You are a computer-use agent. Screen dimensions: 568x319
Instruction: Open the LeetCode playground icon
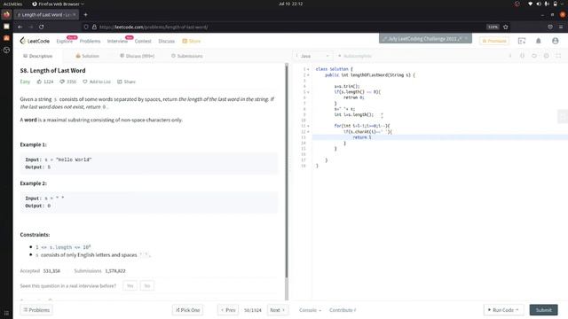click(x=522, y=41)
